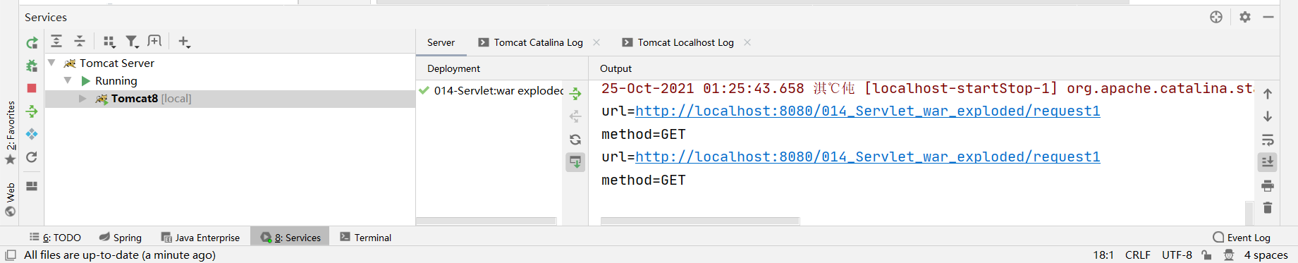Click the tool windows quick-access icon
This screenshot has height=263, width=1298.
(x=11, y=255)
